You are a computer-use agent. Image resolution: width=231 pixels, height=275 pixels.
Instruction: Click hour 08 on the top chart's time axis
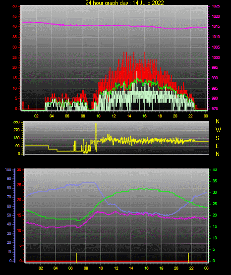pyautogui.click(x=83, y=116)
